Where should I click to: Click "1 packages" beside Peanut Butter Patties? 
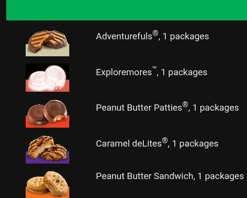point(216,108)
